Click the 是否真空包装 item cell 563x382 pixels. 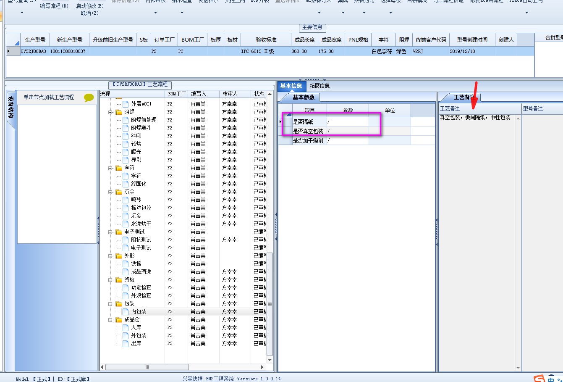309,131
